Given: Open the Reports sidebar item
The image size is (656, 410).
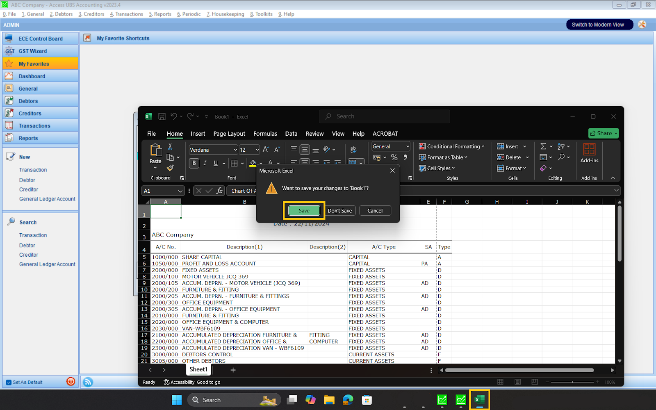Looking at the screenshot, I should [40, 138].
